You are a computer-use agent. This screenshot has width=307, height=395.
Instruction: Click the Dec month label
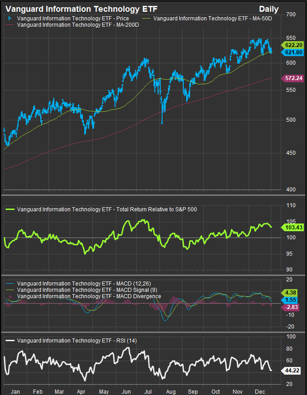point(260,391)
